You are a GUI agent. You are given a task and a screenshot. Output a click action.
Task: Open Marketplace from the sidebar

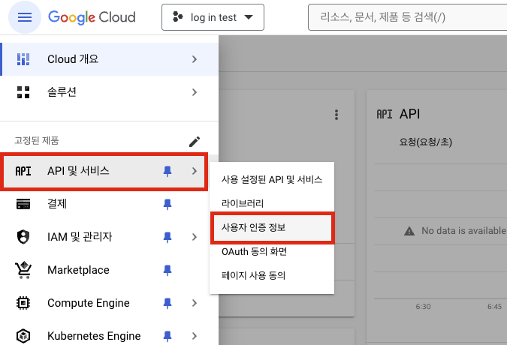104,270
